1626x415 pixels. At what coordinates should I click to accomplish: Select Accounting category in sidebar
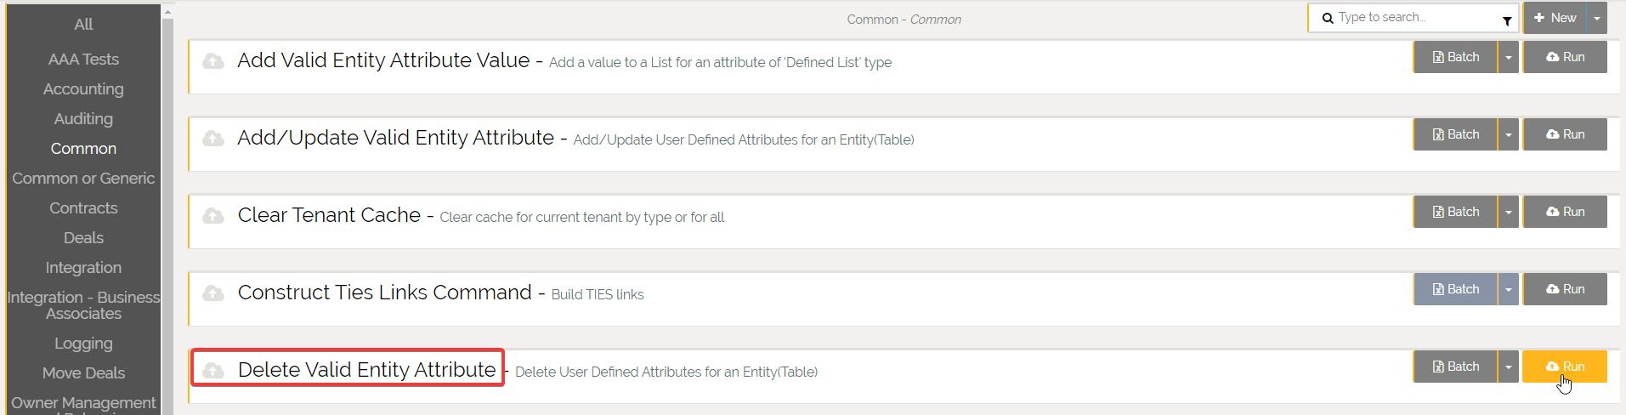coord(83,88)
